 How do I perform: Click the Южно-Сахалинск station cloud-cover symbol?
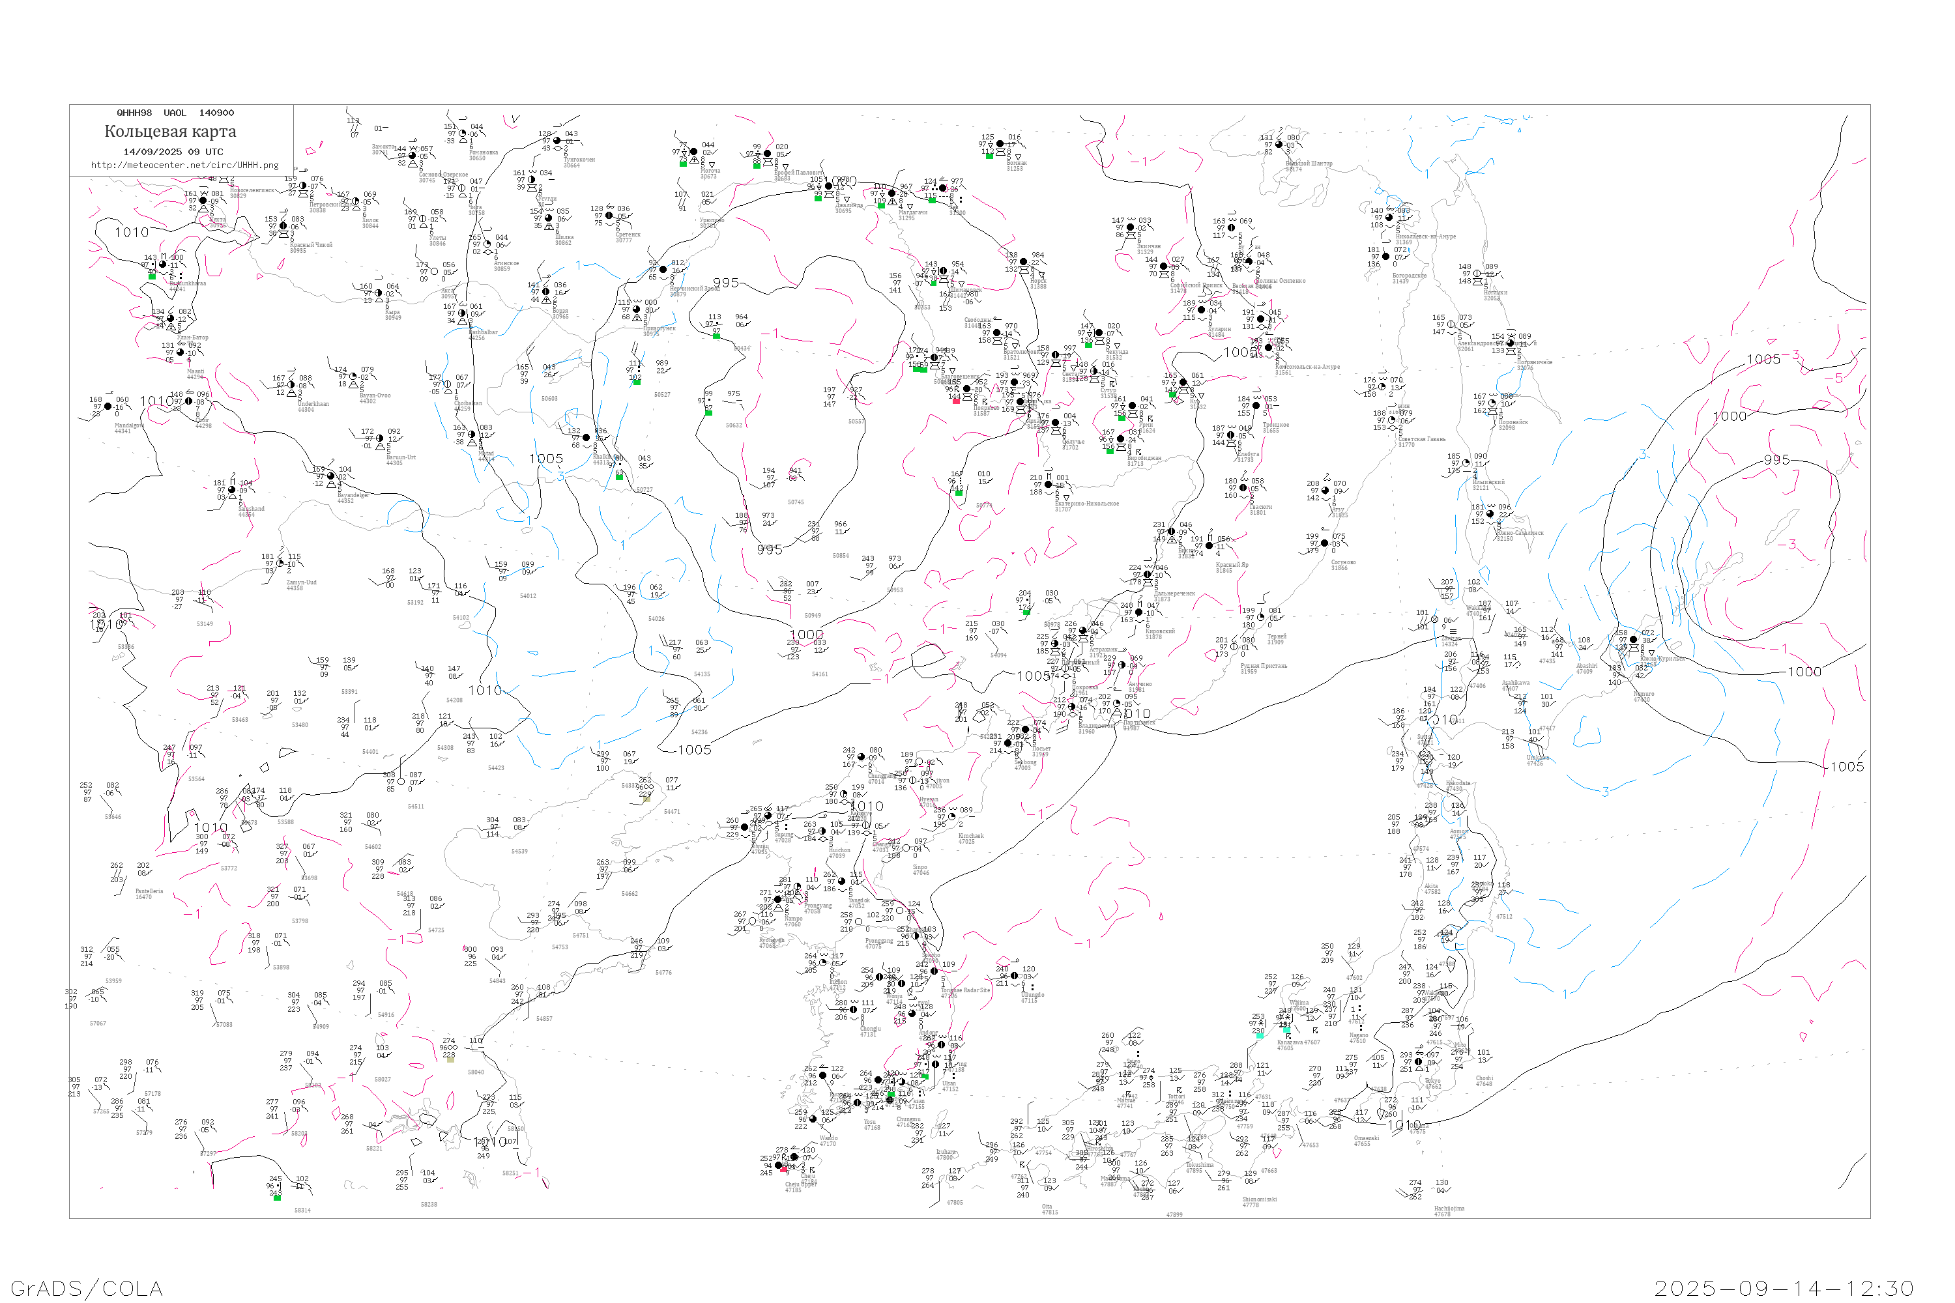[x=1490, y=513]
